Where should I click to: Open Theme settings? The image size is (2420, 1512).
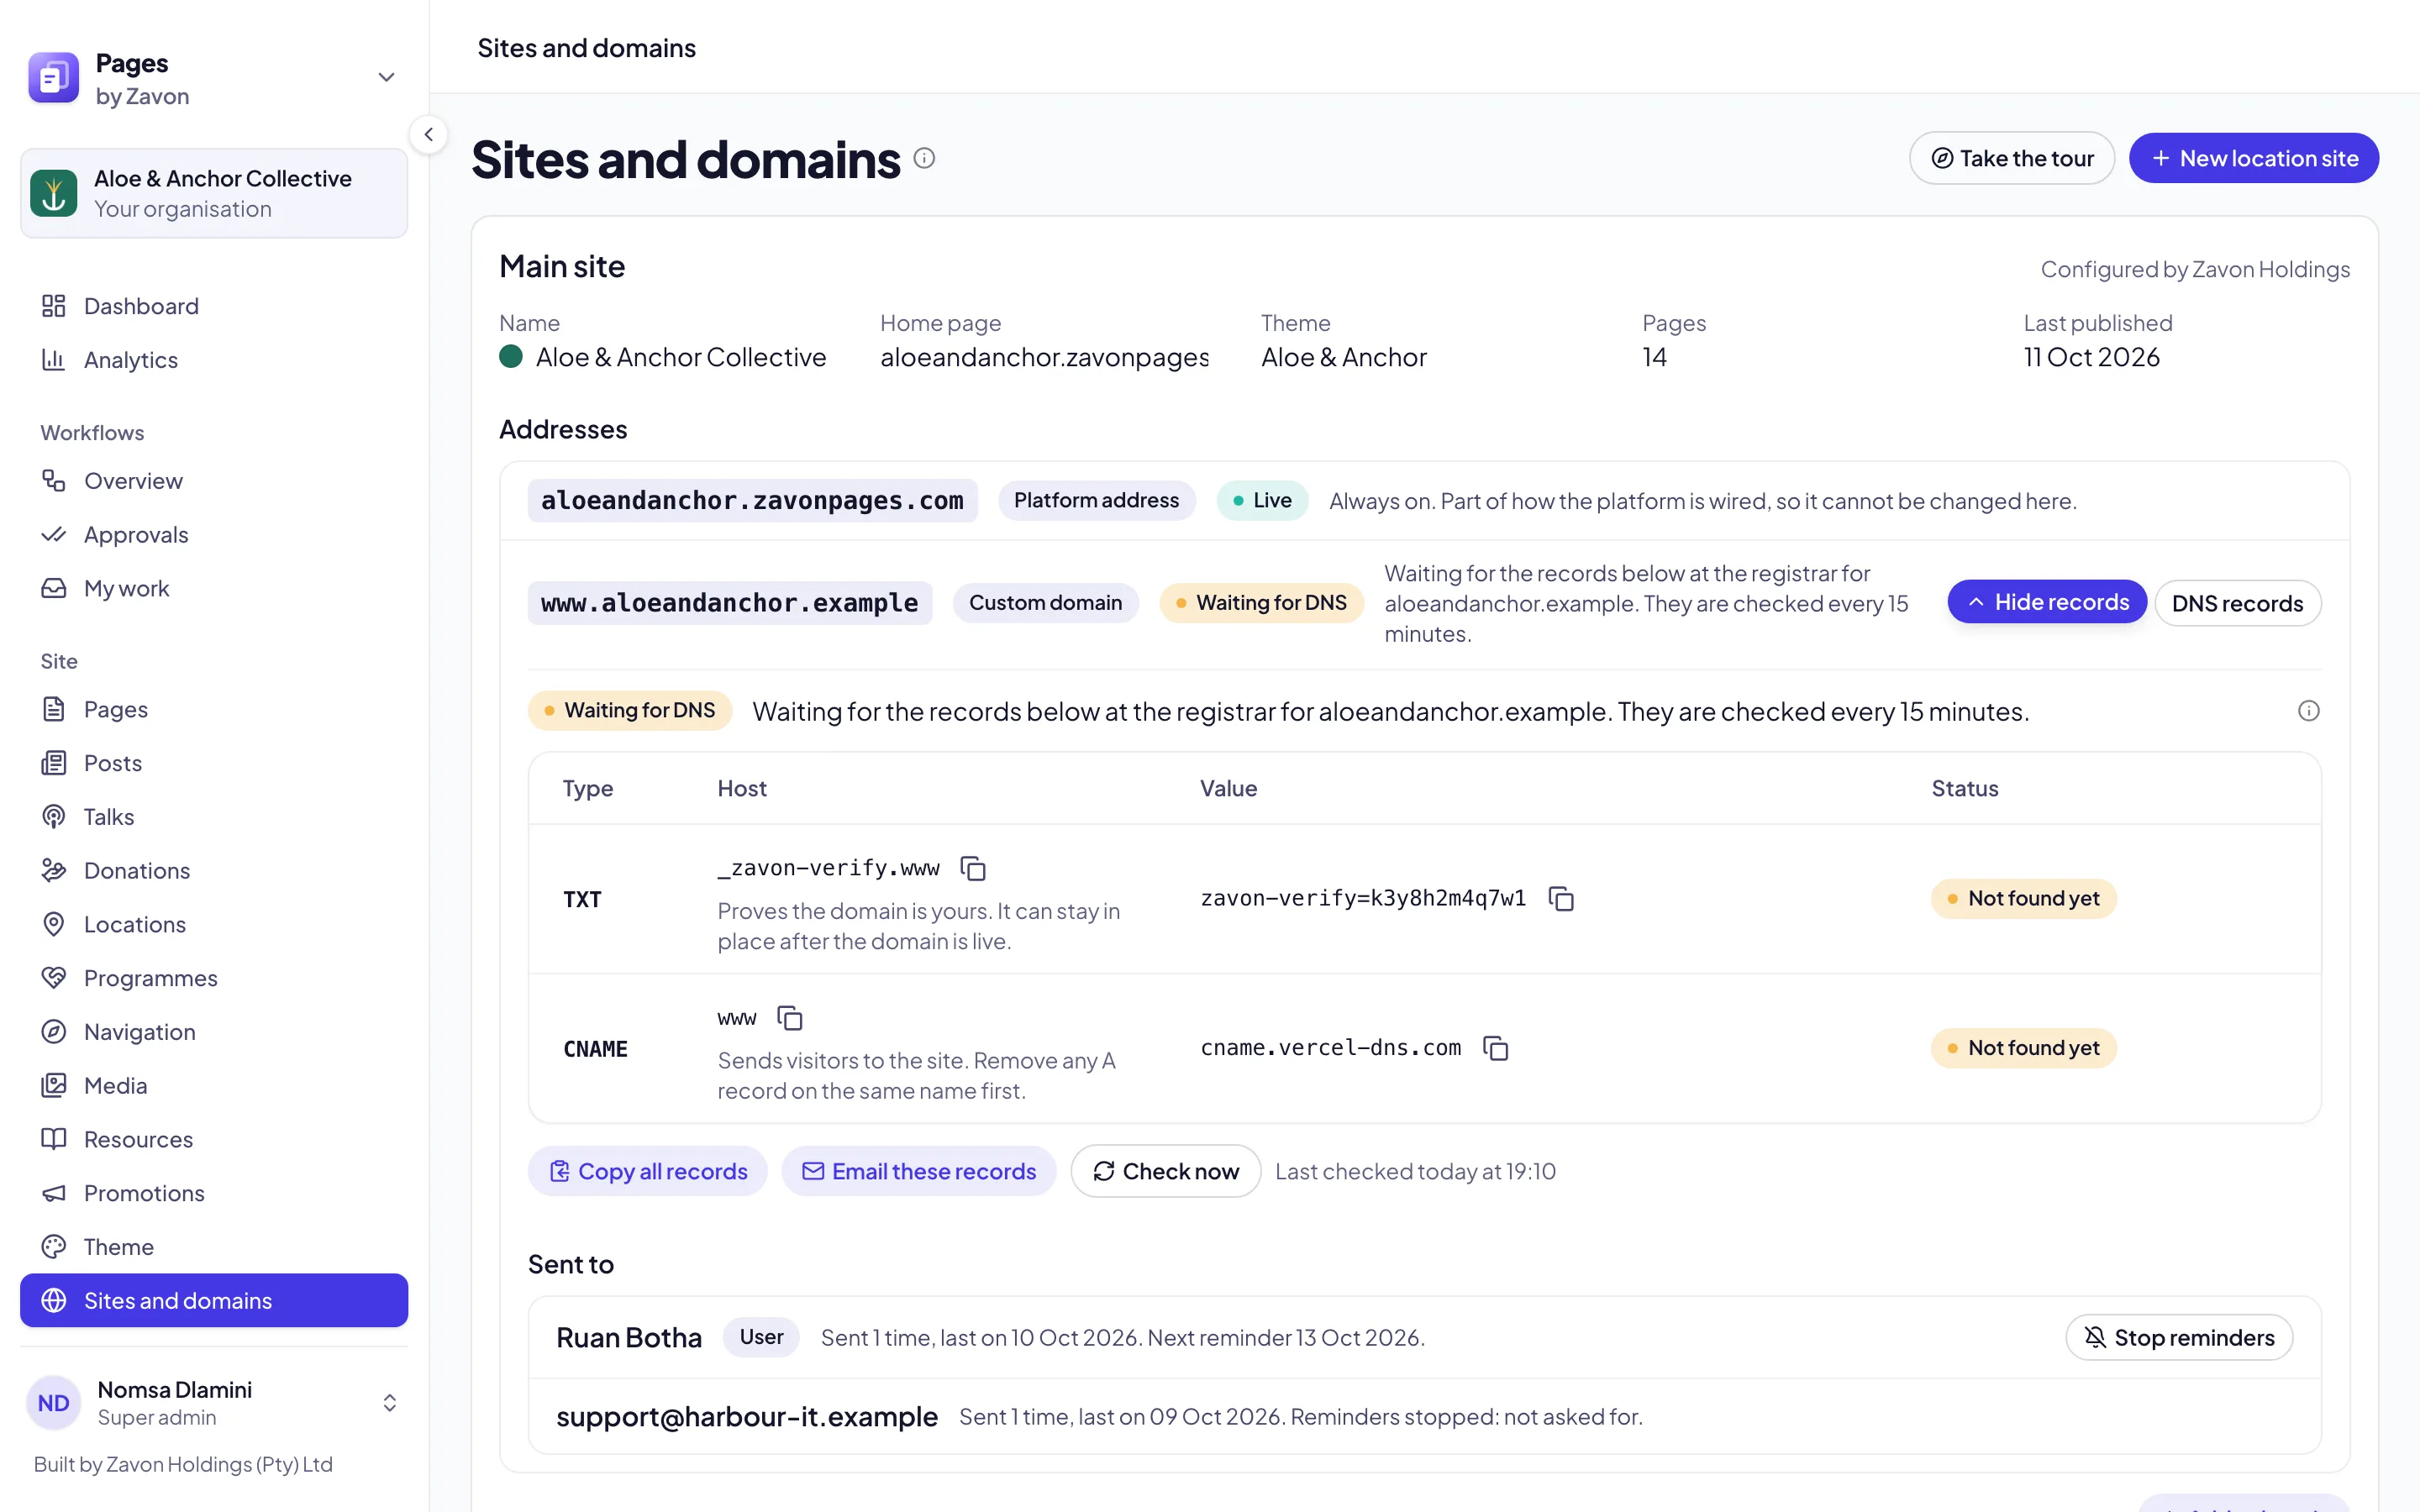pyautogui.click(x=214, y=1247)
